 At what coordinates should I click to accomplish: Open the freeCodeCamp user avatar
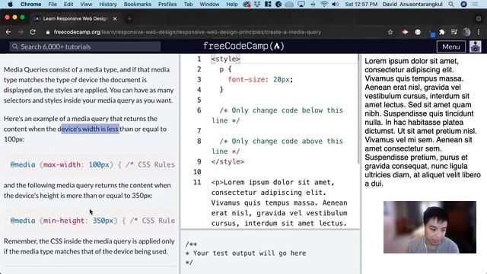pos(475,46)
